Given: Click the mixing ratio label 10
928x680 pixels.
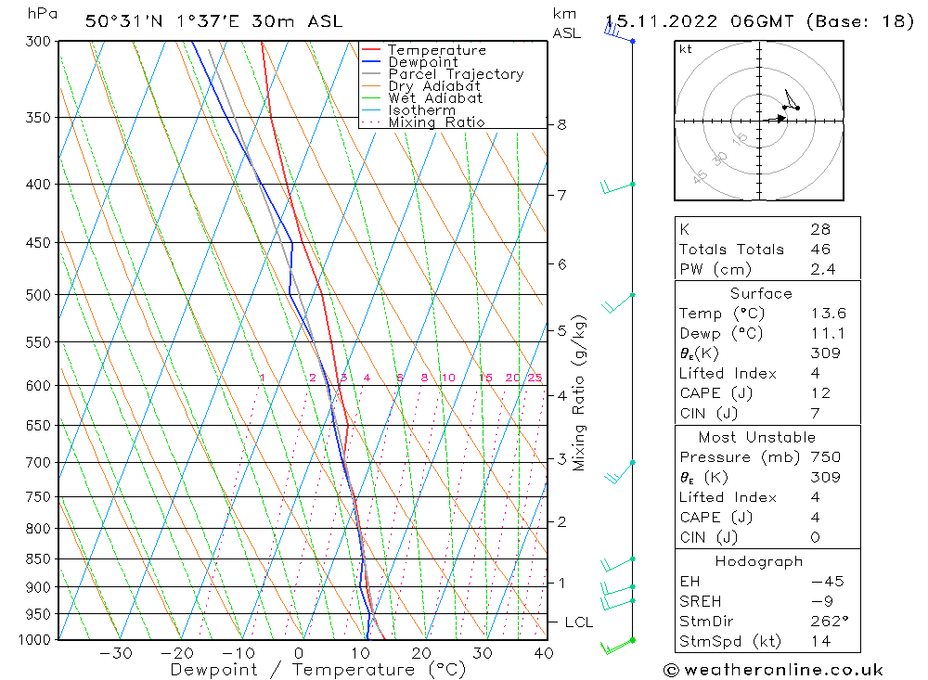Looking at the screenshot, I should pyautogui.click(x=448, y=378).
